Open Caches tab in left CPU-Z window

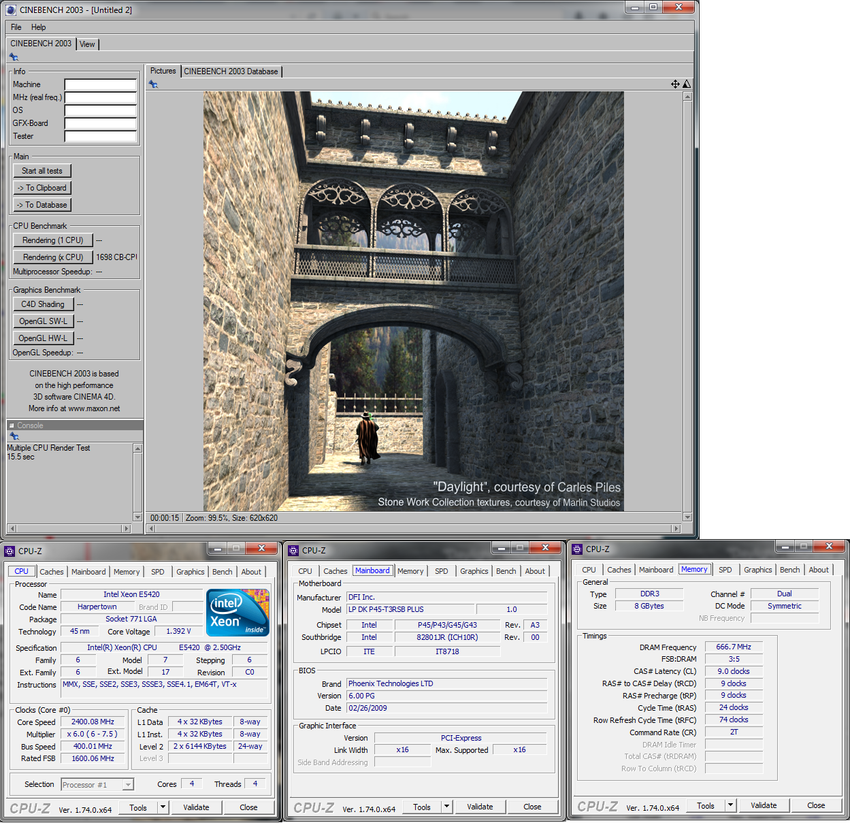[x=52, y=572]
